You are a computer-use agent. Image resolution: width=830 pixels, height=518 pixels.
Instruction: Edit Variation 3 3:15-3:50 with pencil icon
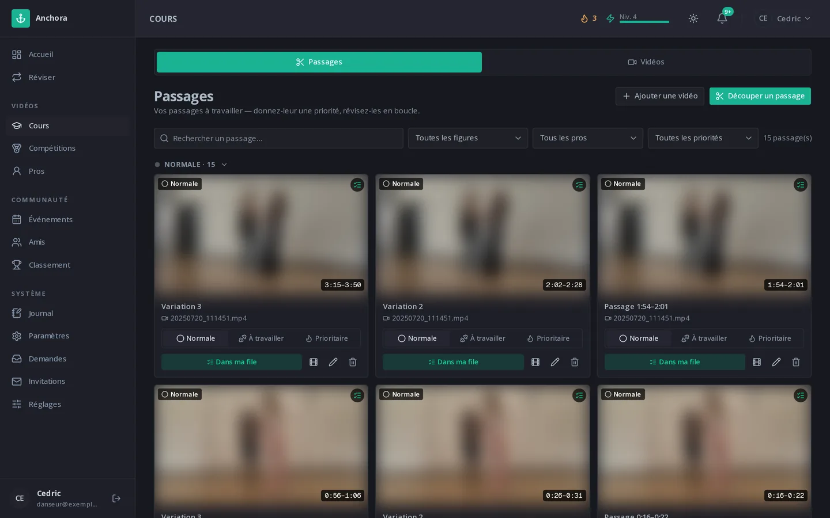[333, 362]
